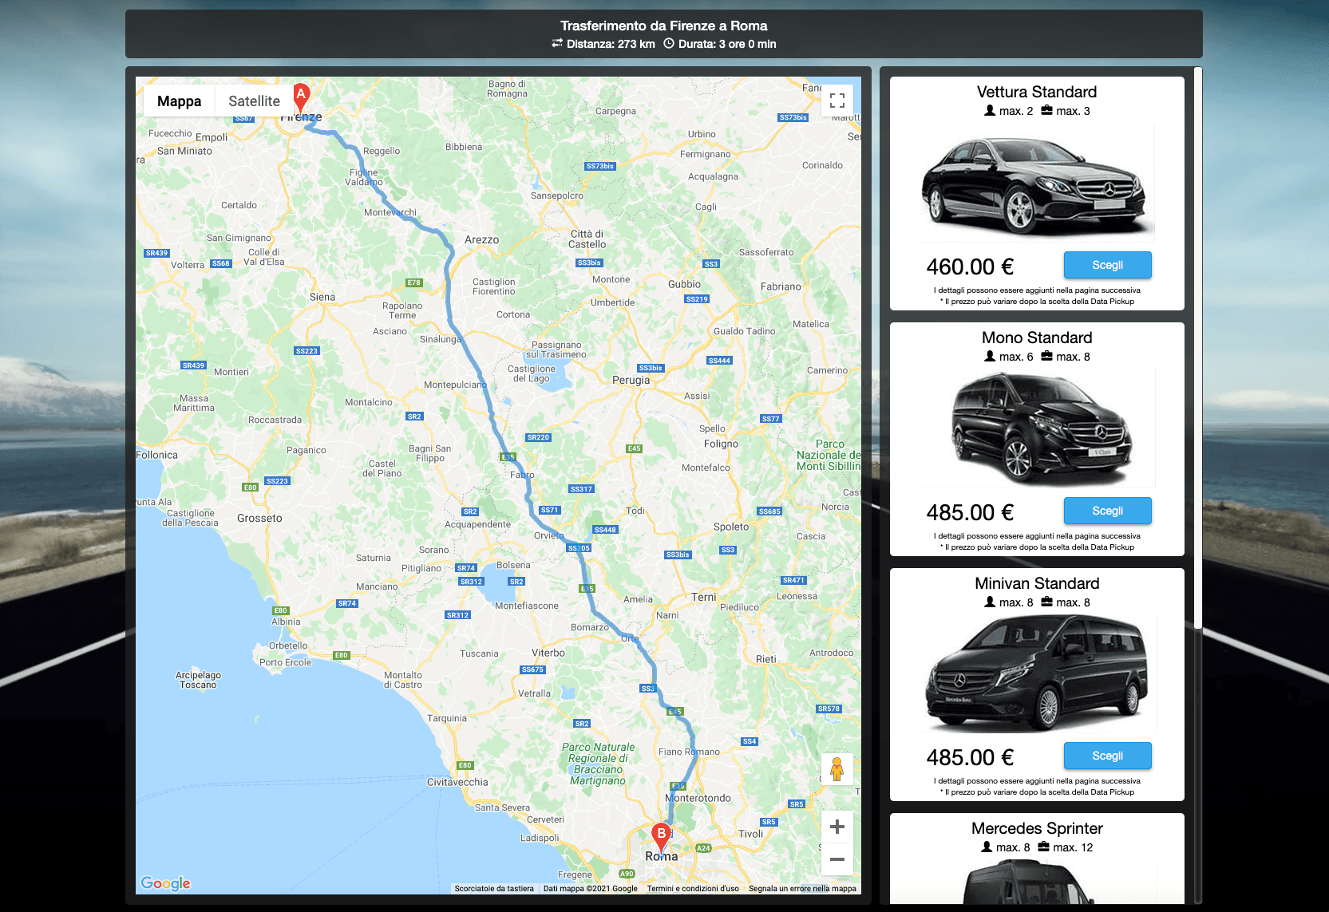Click the Mercedes Sprinter vehicle title
Screen dimensions: 1329x912
[1037, 828]
